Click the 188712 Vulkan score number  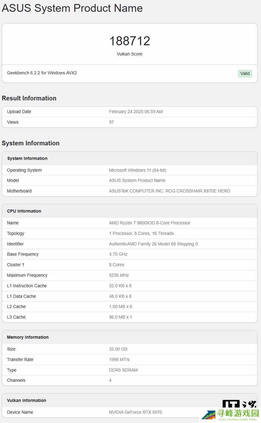pyautogui.click(x=130, y=41)
